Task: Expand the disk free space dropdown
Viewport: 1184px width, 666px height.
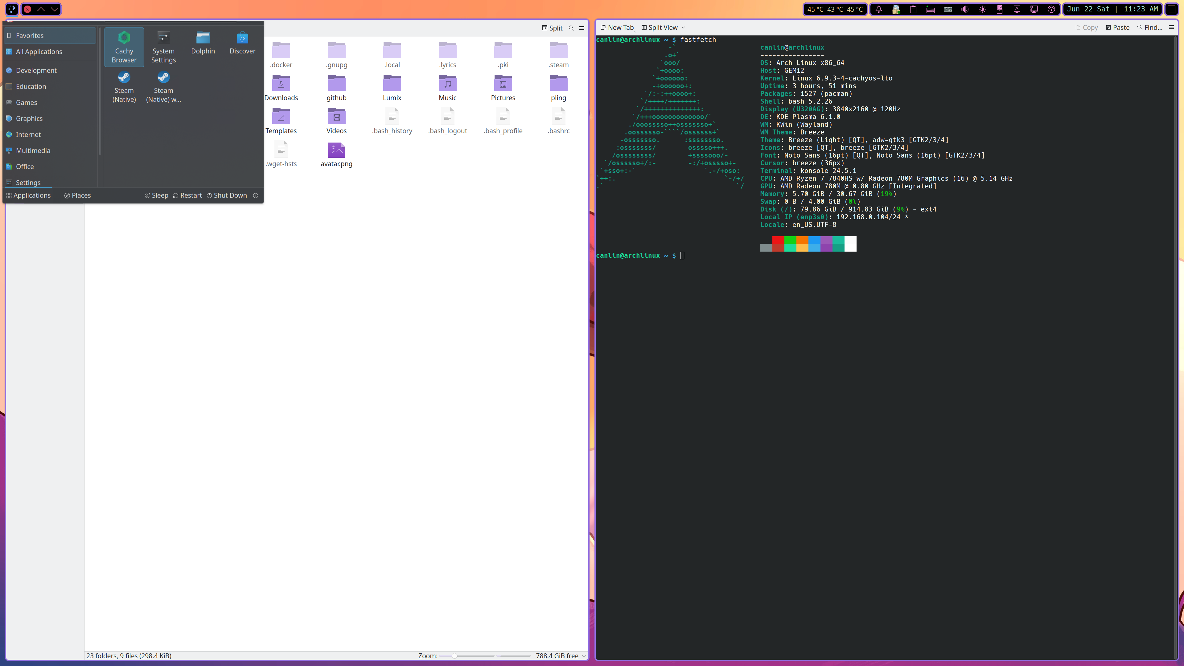Action: point(584,656)
